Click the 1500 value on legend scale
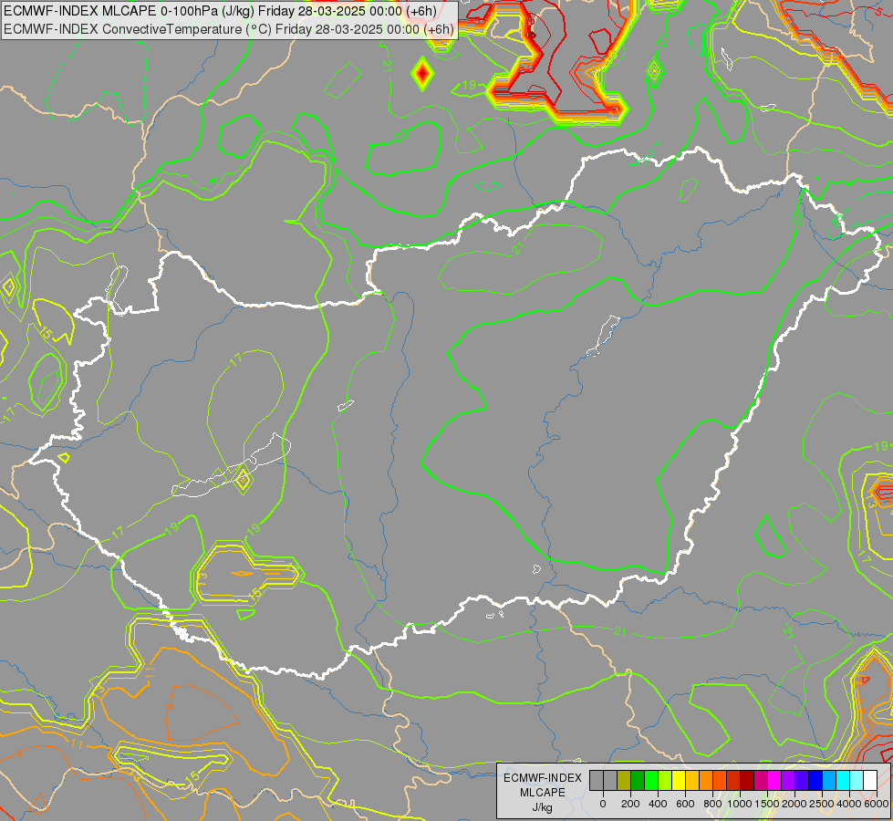 point(767,804)
